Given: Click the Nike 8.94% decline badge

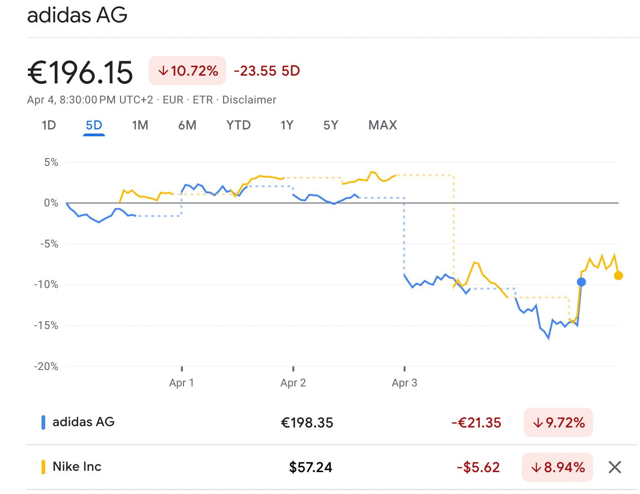Looking at the screenshot, I should tap(557, 467).
